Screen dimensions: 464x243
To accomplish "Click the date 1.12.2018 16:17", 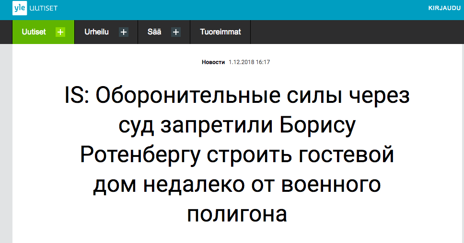I will [x=249, y=62].
